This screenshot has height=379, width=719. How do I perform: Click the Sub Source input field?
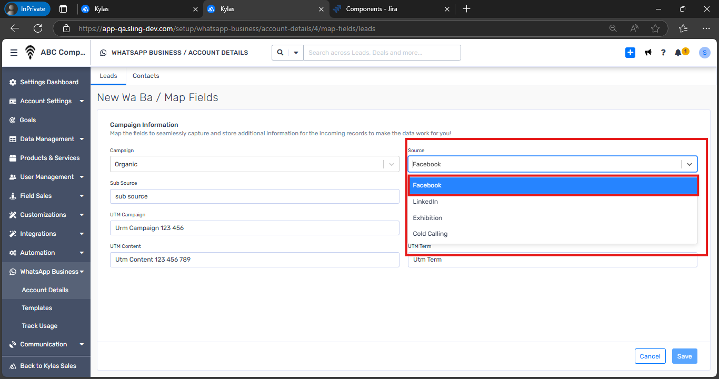point(255,196)
